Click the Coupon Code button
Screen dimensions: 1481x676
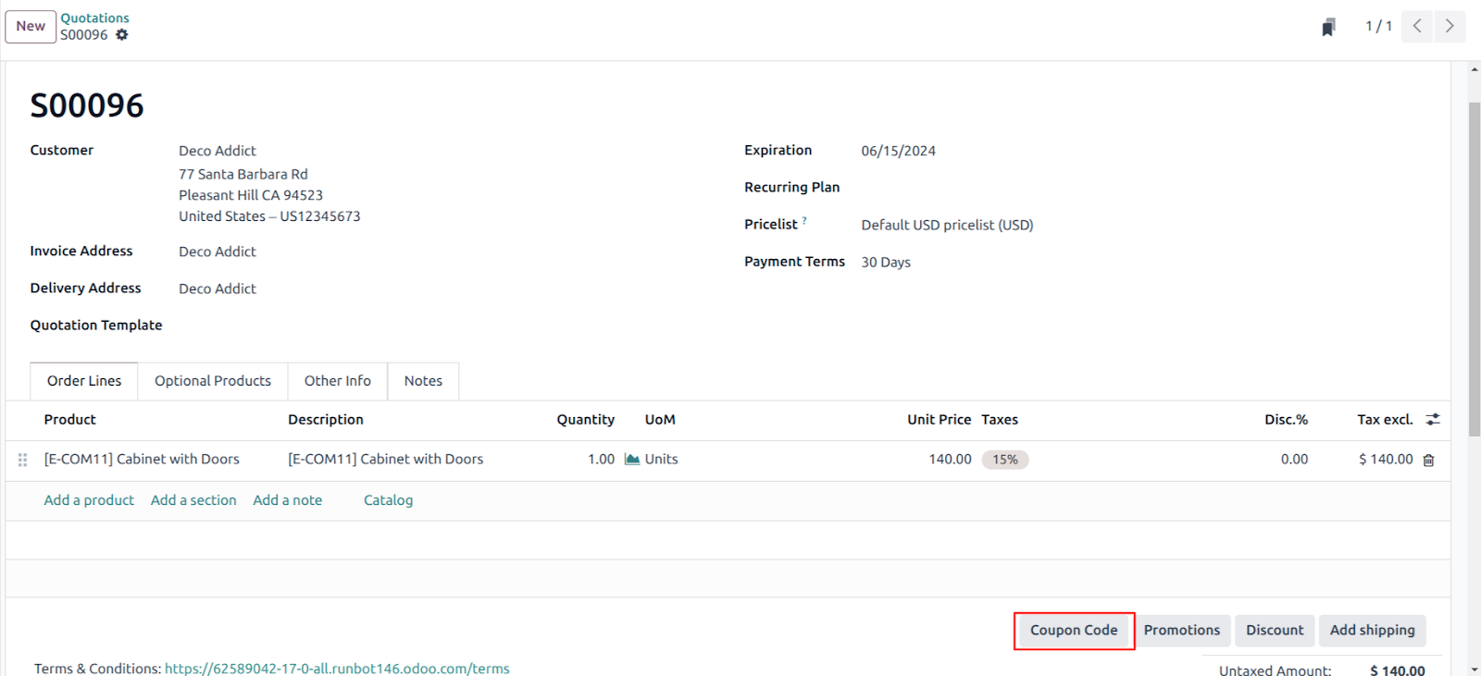pos(1074,631)
